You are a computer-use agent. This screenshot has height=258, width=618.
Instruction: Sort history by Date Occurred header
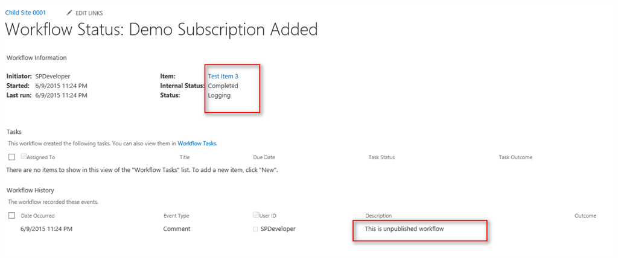(37, 216)
